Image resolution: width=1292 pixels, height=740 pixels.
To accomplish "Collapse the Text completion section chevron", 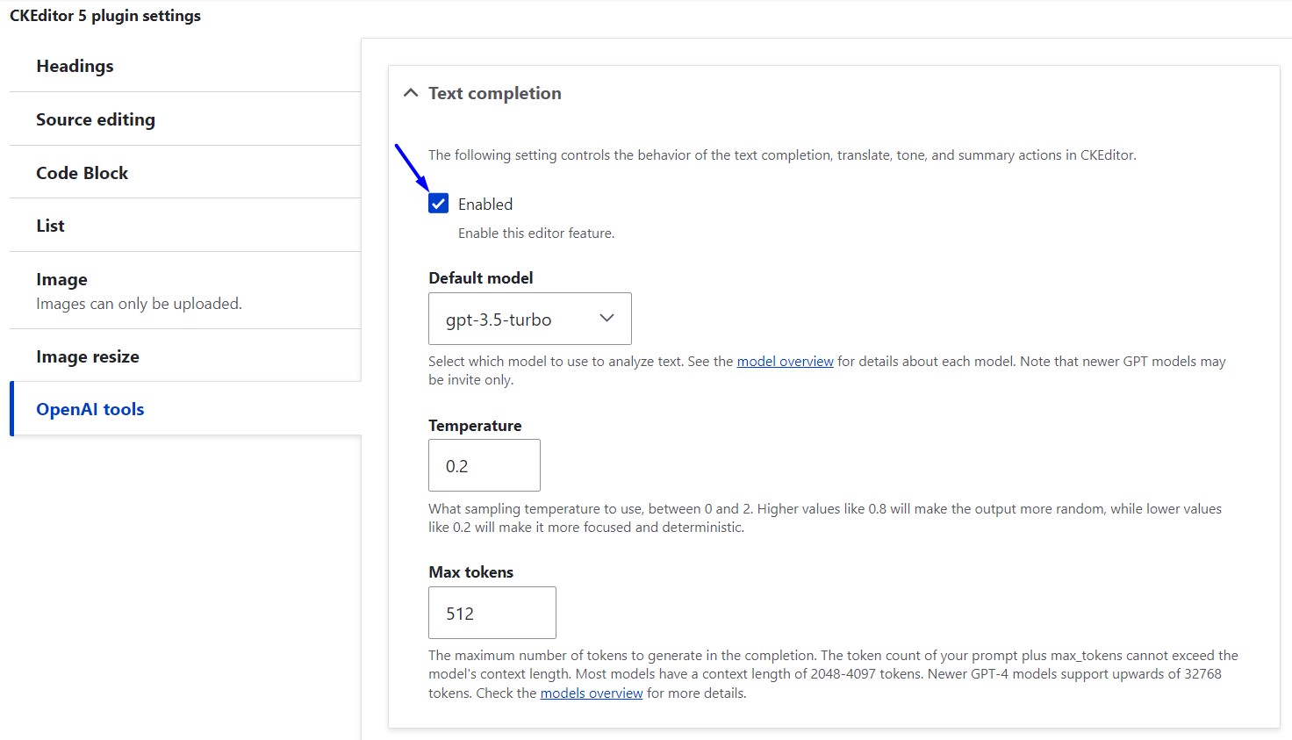I will [x=410, y=93].
